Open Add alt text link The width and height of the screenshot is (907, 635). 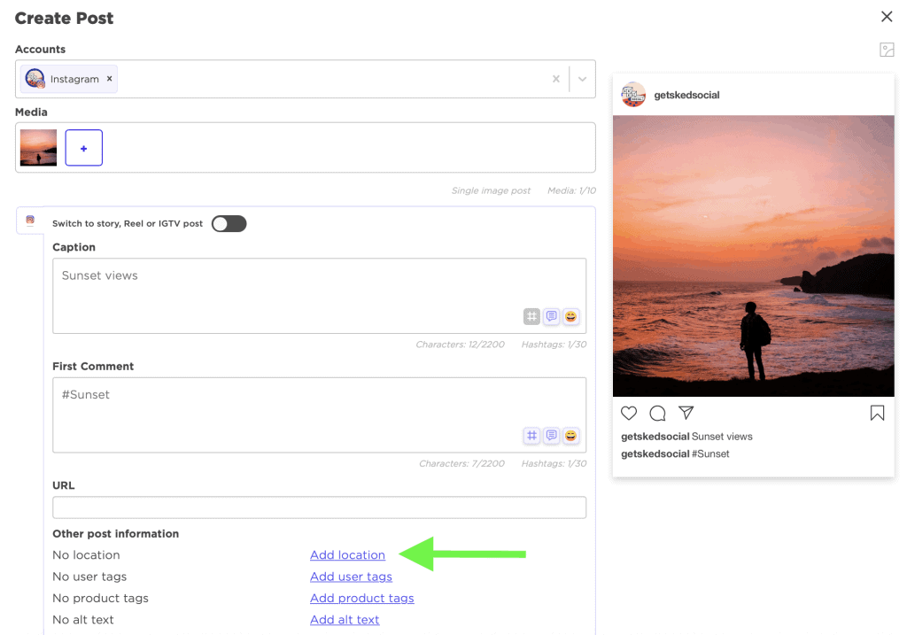345,620
